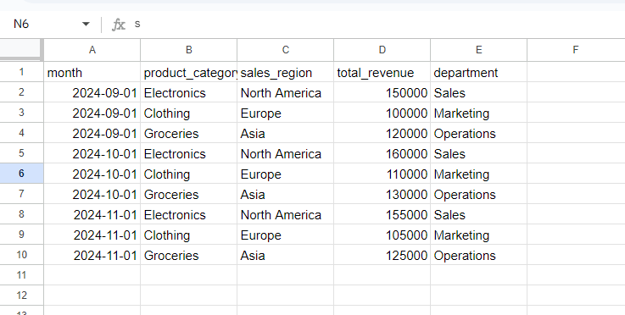The height and width of the screenshot is (315, 625).
Task: Select row 5 header
Action: tap(21, 153)
